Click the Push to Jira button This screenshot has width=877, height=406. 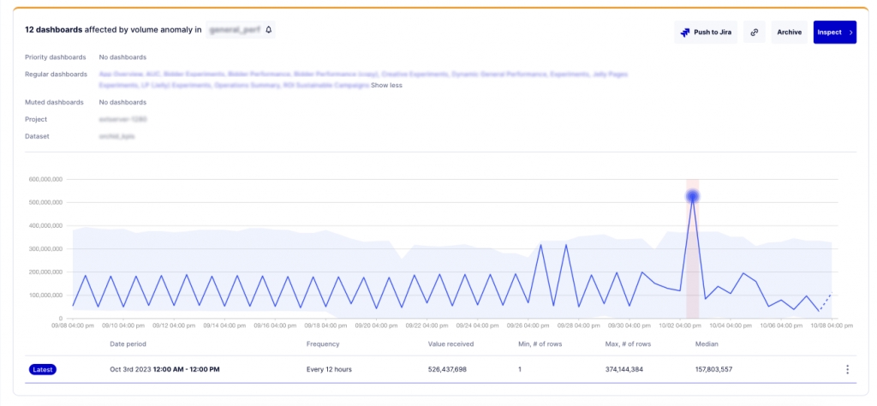(706, 33)
